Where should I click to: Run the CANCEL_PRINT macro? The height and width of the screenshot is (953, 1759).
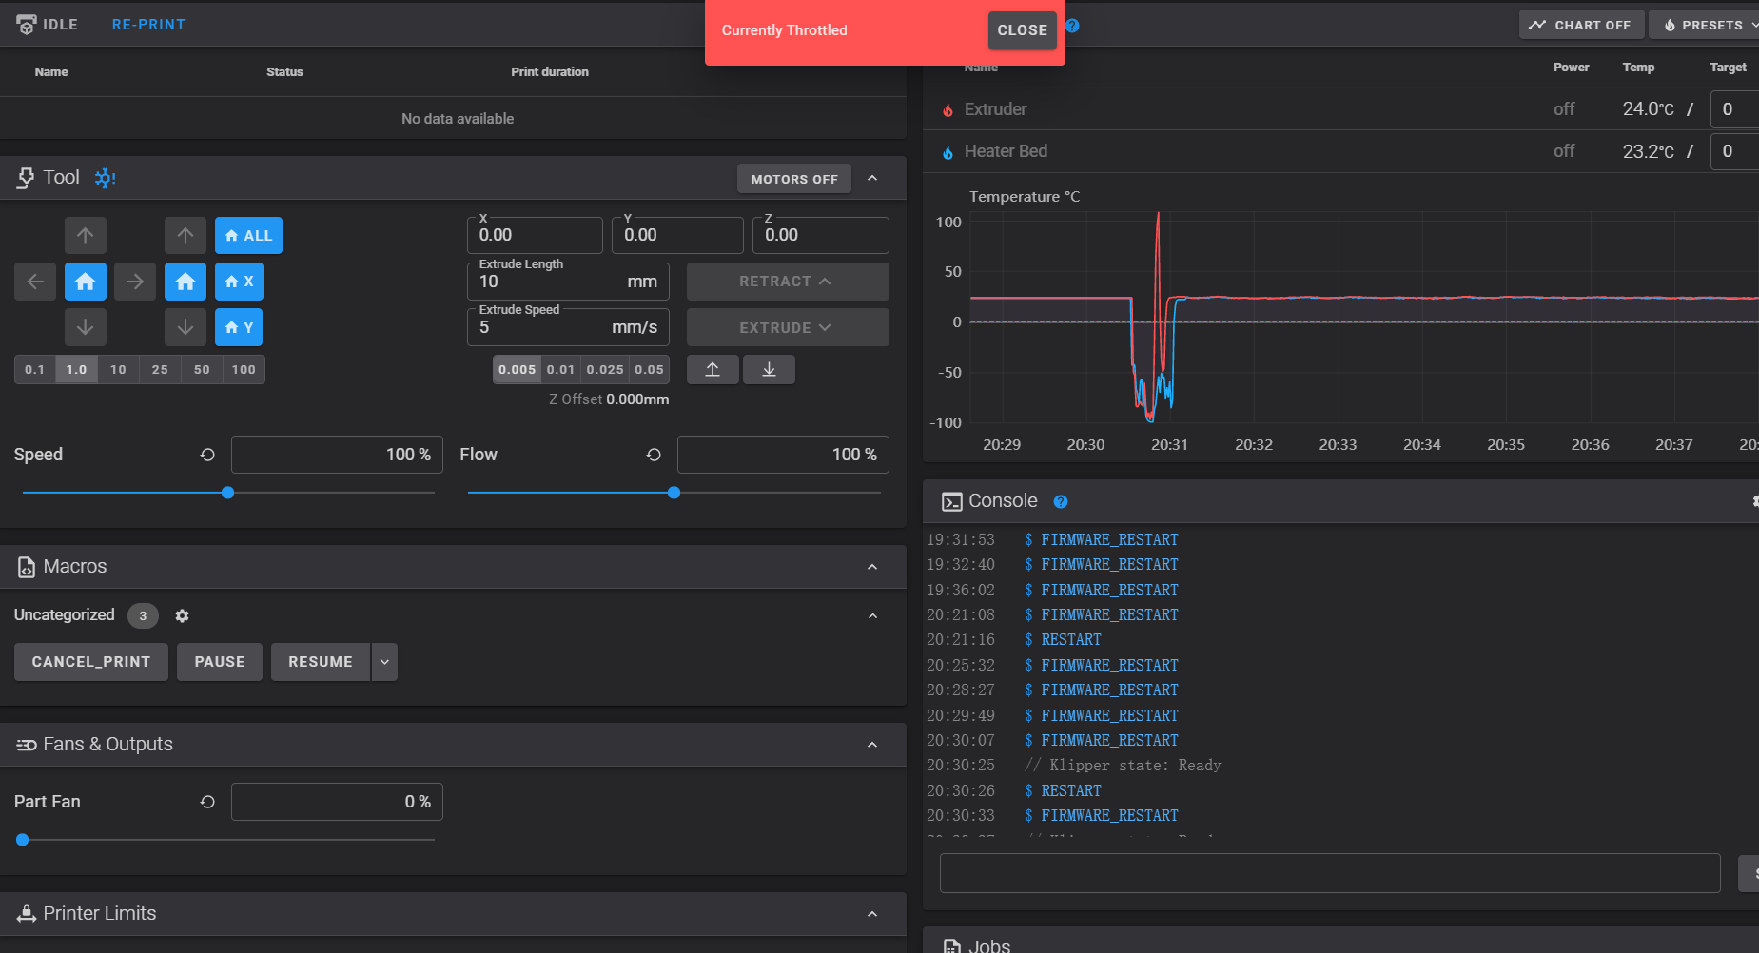point(91,662)
